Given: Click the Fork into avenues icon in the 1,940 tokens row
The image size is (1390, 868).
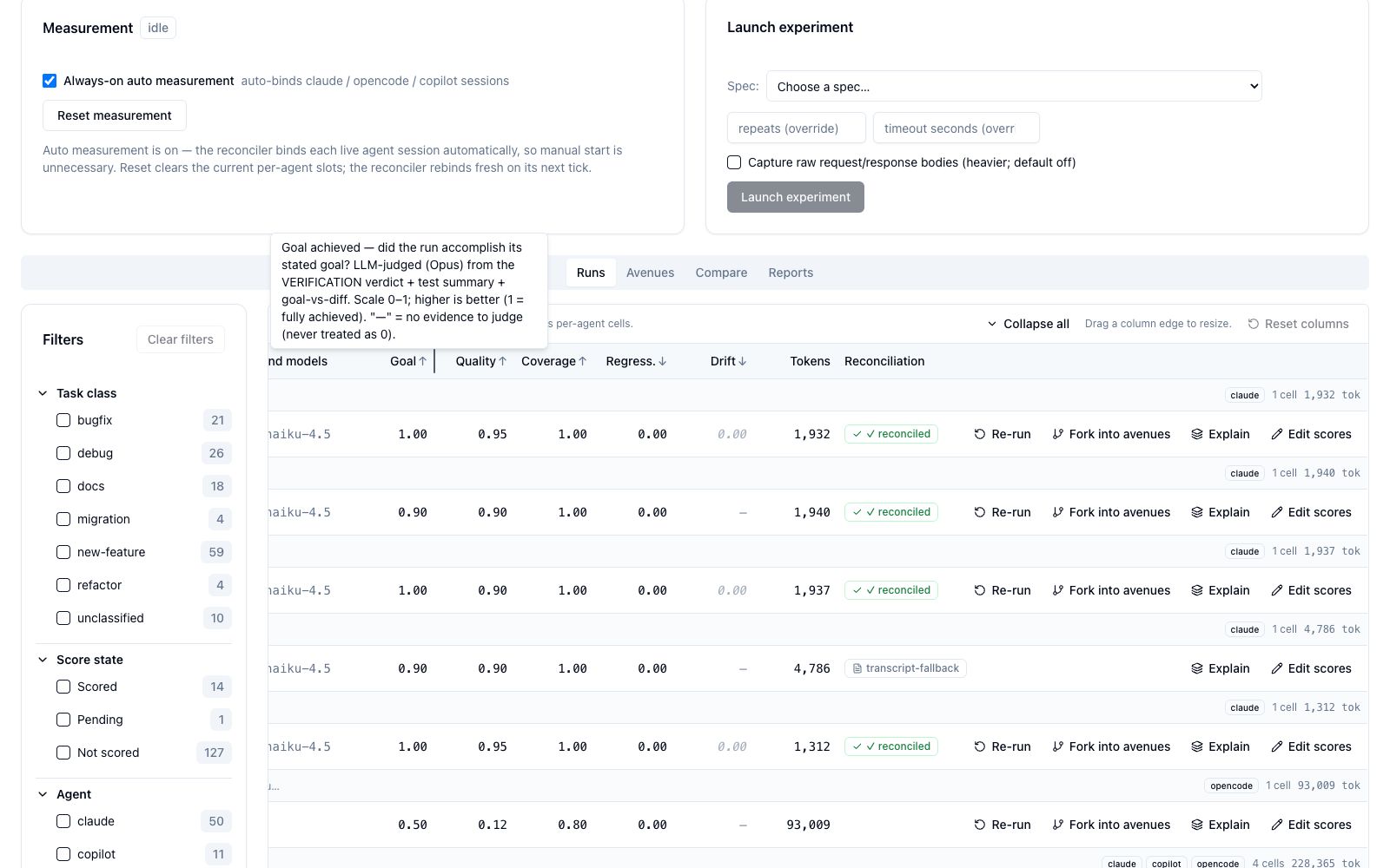Looking at the screenshot, I should 1058,512.
